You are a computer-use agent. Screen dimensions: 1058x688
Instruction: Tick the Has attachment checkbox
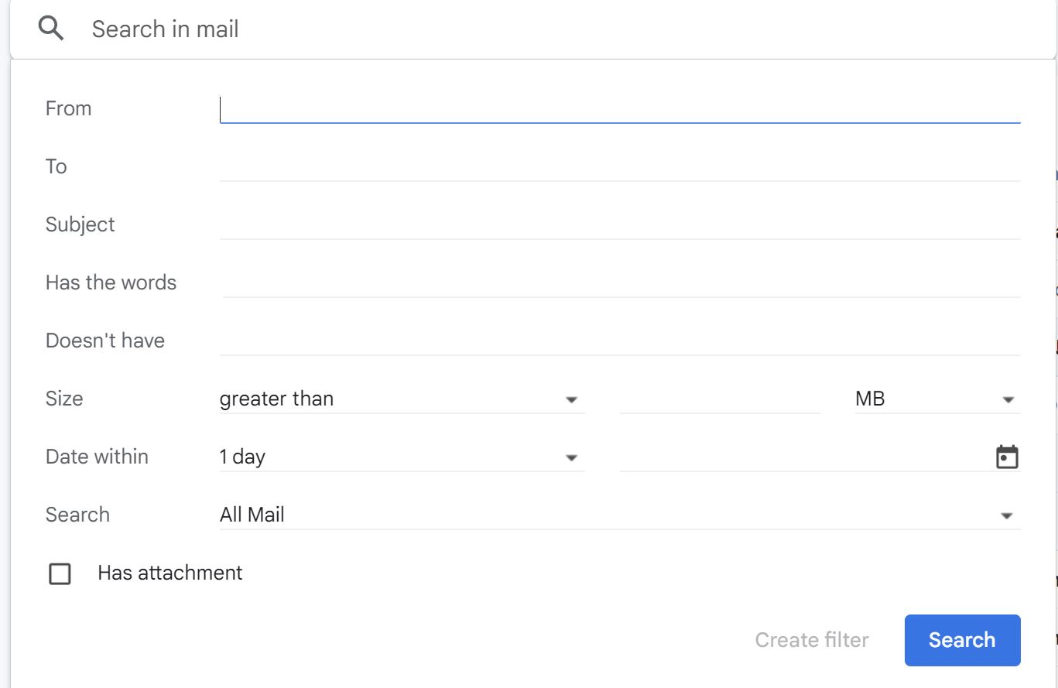(60, 573)
